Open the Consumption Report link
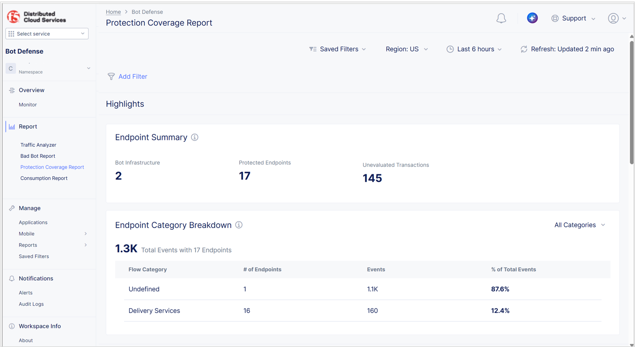 (44, 178)
